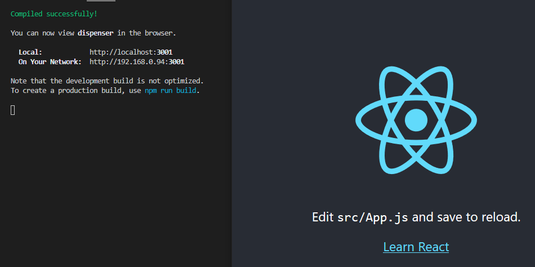Screen dimensions: 535x267
Task: Click the terminal cursor block
Action: click(x=12, y=110)
